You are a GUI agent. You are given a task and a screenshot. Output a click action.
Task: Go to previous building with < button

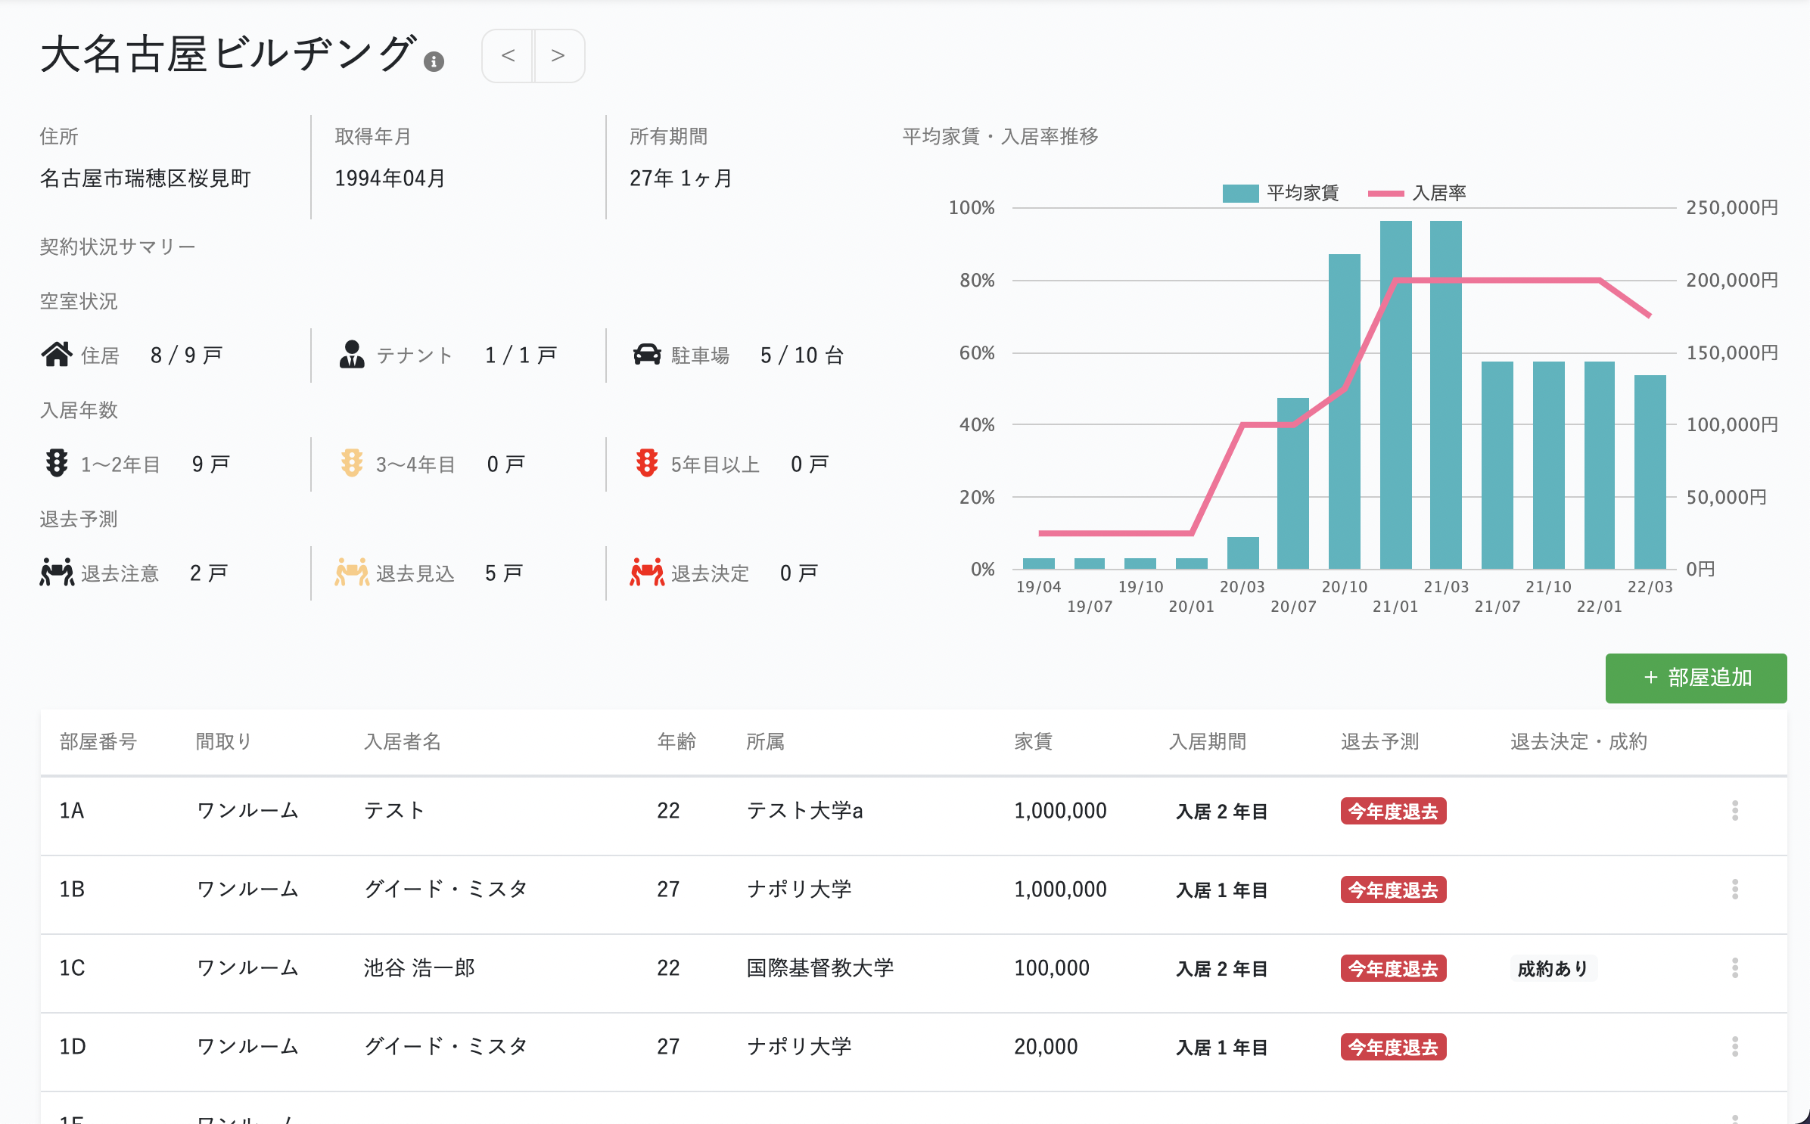pyautogui.click(x=508, y=56)
